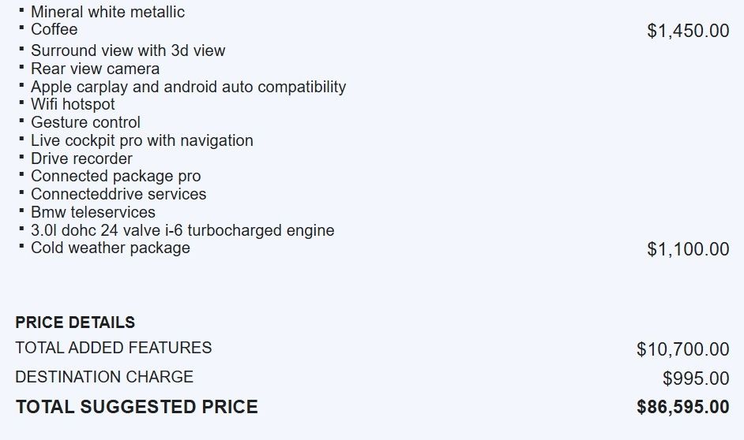Select Connecteddrive services in the list
The image size is (744, 440).
[x=118, y=194]
